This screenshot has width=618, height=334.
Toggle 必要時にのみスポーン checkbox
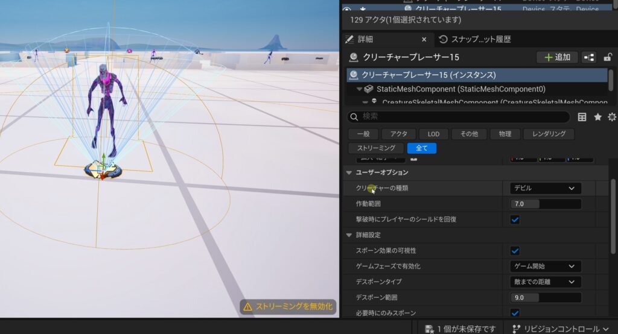point(515,313)
